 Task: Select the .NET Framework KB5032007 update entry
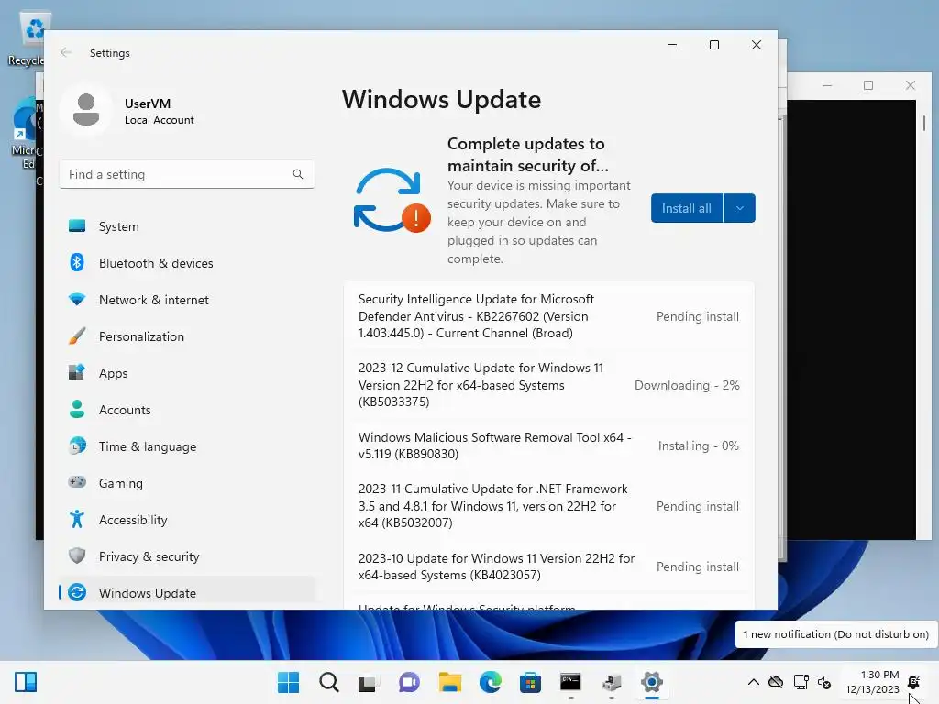549,506
